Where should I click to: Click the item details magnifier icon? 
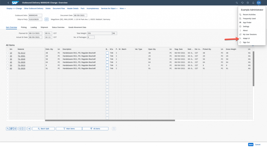pos(8,129)
